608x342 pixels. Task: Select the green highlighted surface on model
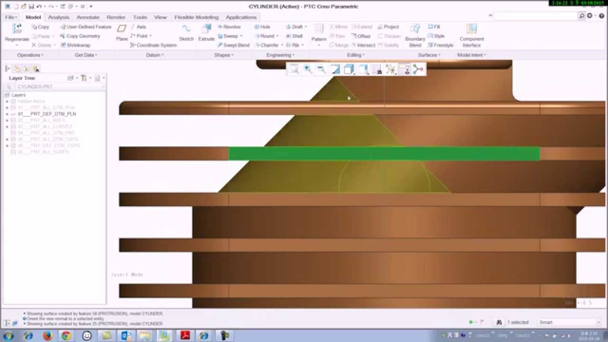pos(384,153)
